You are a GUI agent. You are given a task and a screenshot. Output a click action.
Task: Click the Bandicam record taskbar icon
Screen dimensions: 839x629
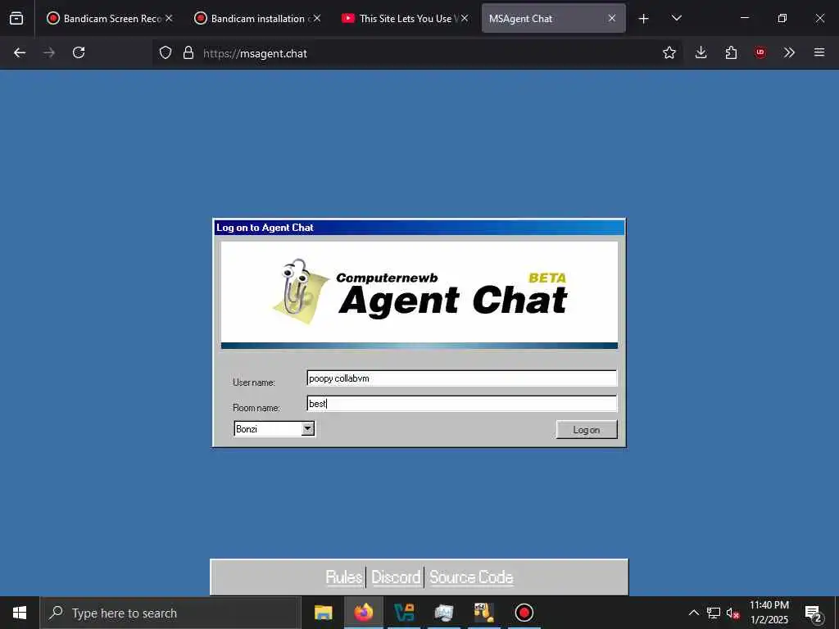pyautogui.click(x=524, y=613)
